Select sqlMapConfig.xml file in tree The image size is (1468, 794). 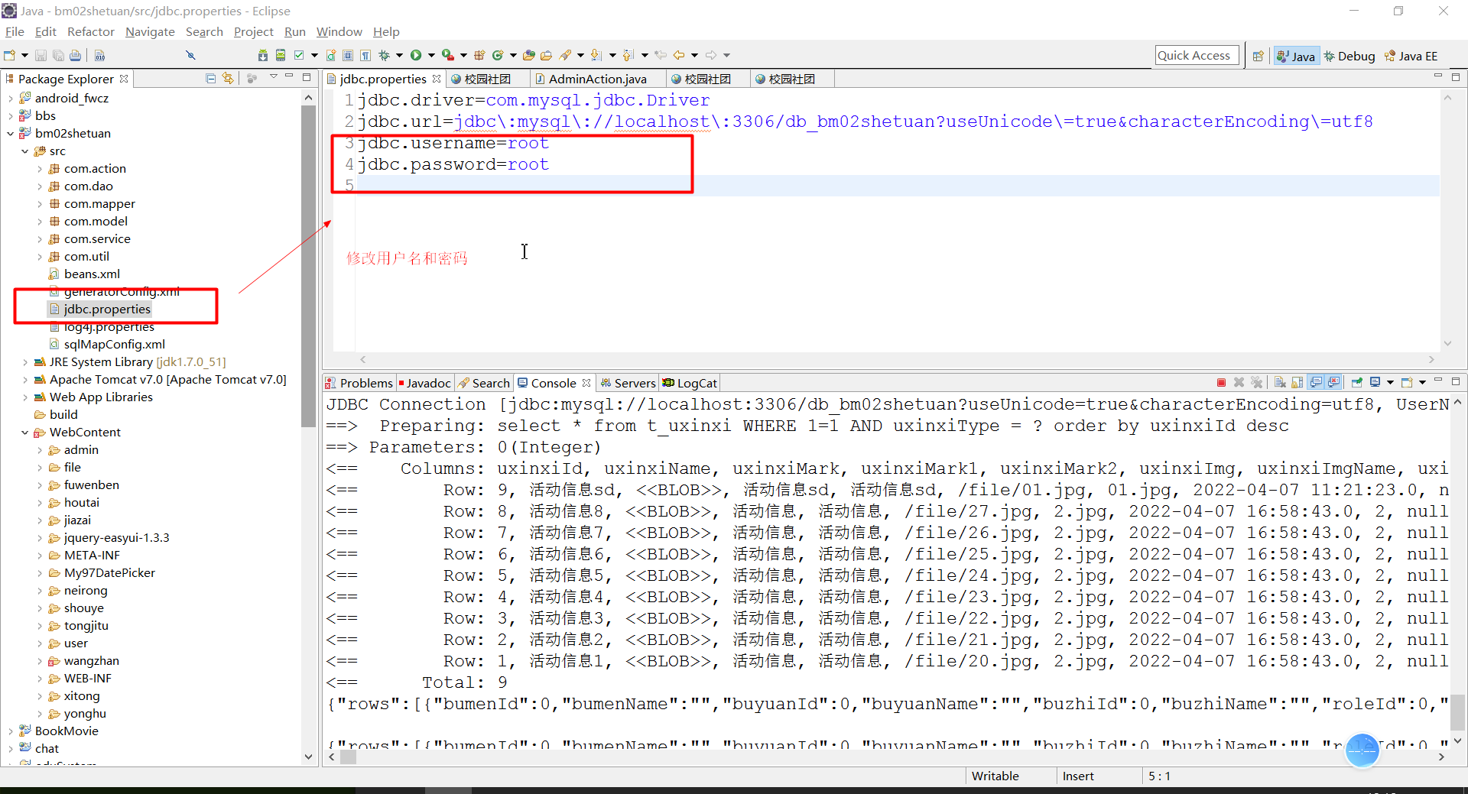point(114,344)
